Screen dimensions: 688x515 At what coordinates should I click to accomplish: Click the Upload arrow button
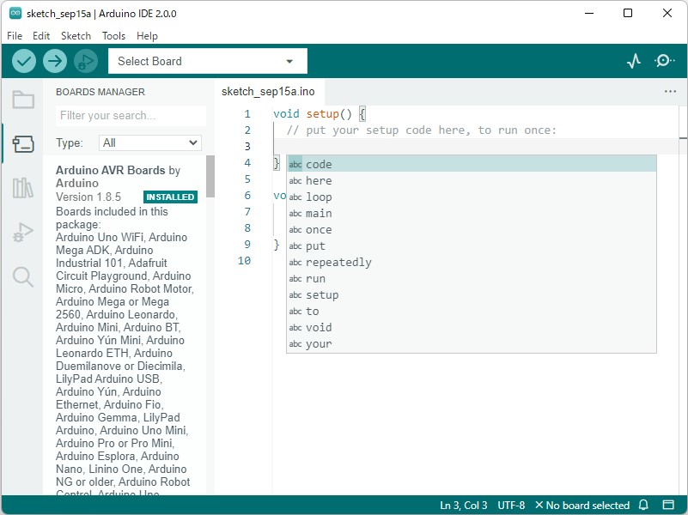[x=55, y=61]
